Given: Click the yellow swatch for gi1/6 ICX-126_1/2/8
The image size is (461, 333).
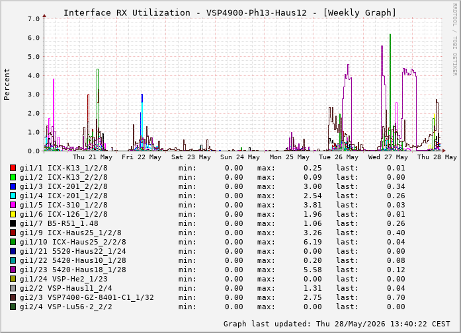Looking at the screenshot, I should tap(13, 214).
